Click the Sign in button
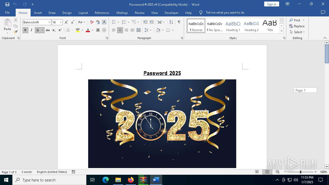 pos(271,4)
